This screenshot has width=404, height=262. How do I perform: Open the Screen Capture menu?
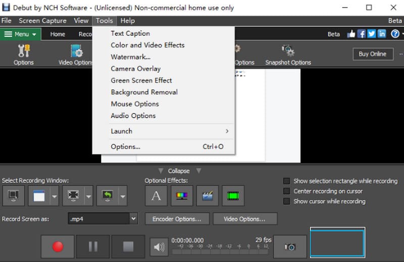[42, 21]
